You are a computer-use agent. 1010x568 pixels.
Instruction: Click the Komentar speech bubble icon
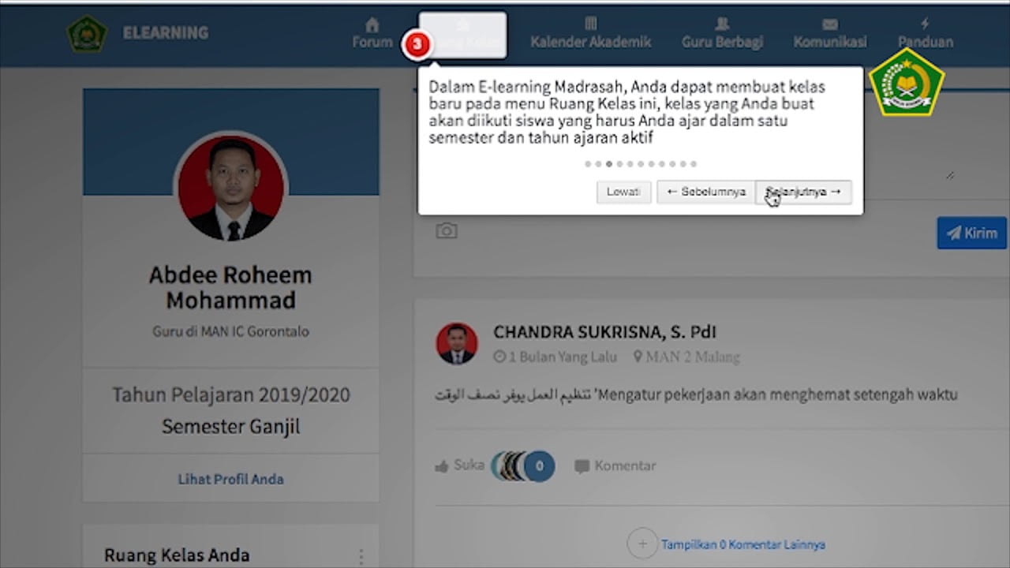coord(582,466)
